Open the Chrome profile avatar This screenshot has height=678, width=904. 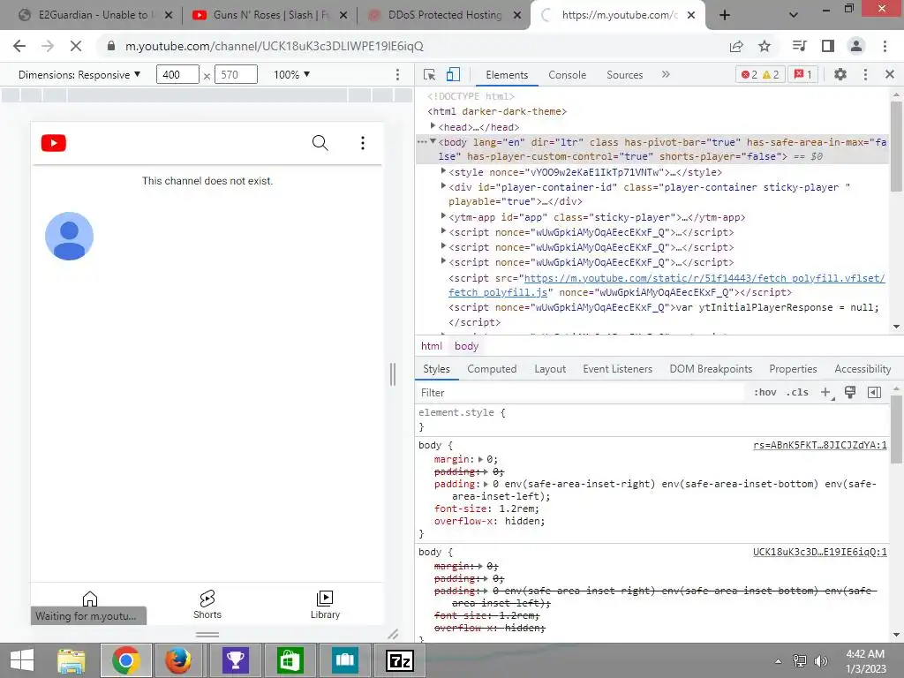pyautogui.click(x=856, y=46)
